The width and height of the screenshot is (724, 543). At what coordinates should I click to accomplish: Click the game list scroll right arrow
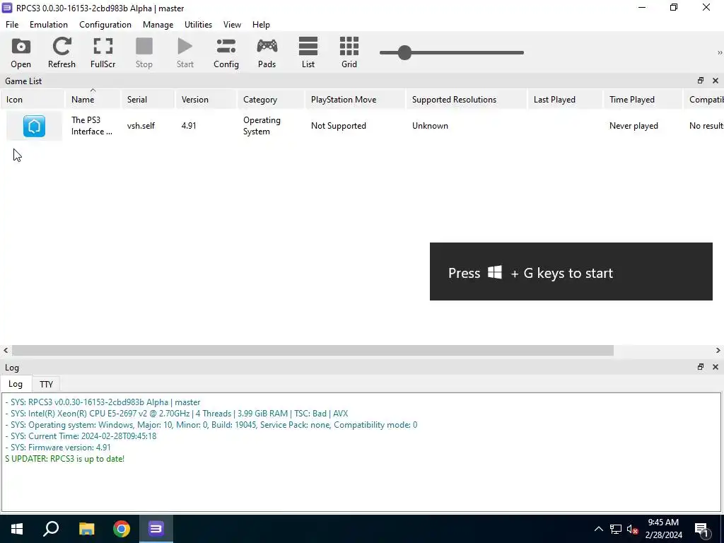[x=718, y=351]
